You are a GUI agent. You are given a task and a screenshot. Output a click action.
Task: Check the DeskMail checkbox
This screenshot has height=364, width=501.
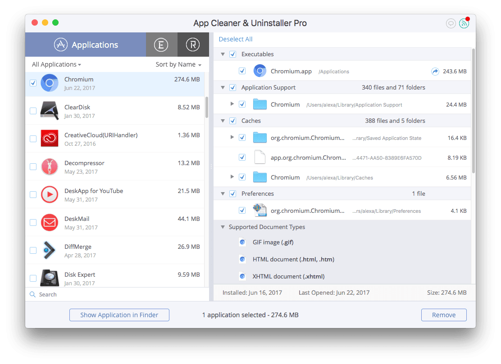pyautogui.click(x=33, y=222)
